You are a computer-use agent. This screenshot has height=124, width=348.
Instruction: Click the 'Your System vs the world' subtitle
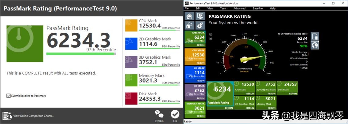point(233,23)
